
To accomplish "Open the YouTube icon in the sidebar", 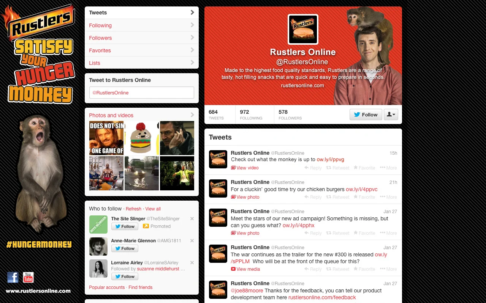I will tap(28, 277).
